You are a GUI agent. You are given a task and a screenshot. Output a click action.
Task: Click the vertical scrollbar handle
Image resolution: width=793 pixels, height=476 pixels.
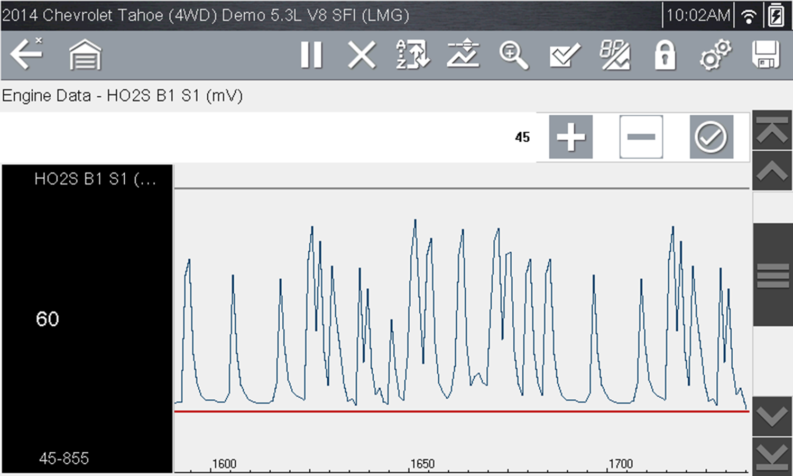coord(772,275)
